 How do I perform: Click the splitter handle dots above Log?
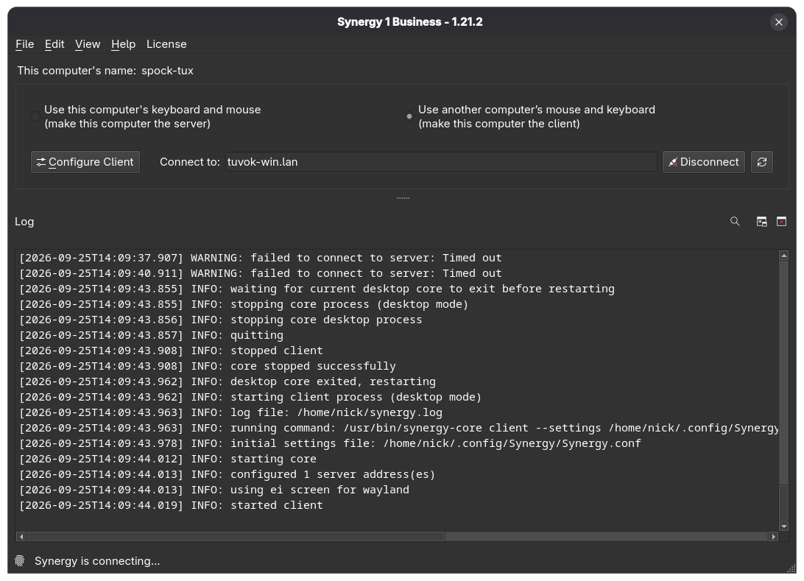[x=403, y=198]
